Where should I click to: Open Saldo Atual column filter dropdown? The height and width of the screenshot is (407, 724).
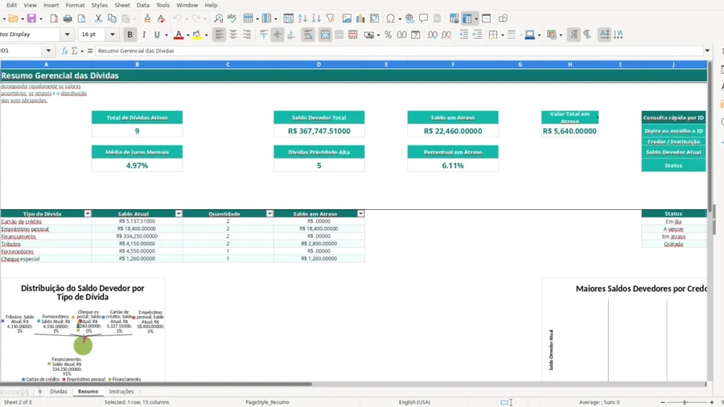179,213
